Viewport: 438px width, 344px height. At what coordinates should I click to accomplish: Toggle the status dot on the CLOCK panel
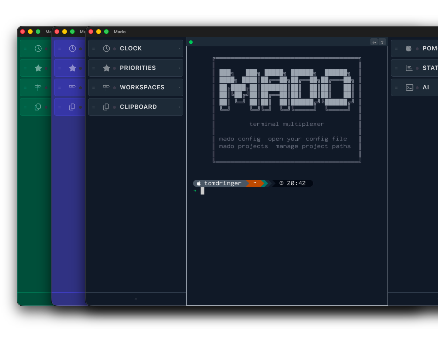[114, 49]
